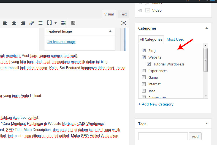The height and width of the screenshot is (145, 217).
Task: Click the Featured Image panel heading
Action: click(x=59, y=31)
